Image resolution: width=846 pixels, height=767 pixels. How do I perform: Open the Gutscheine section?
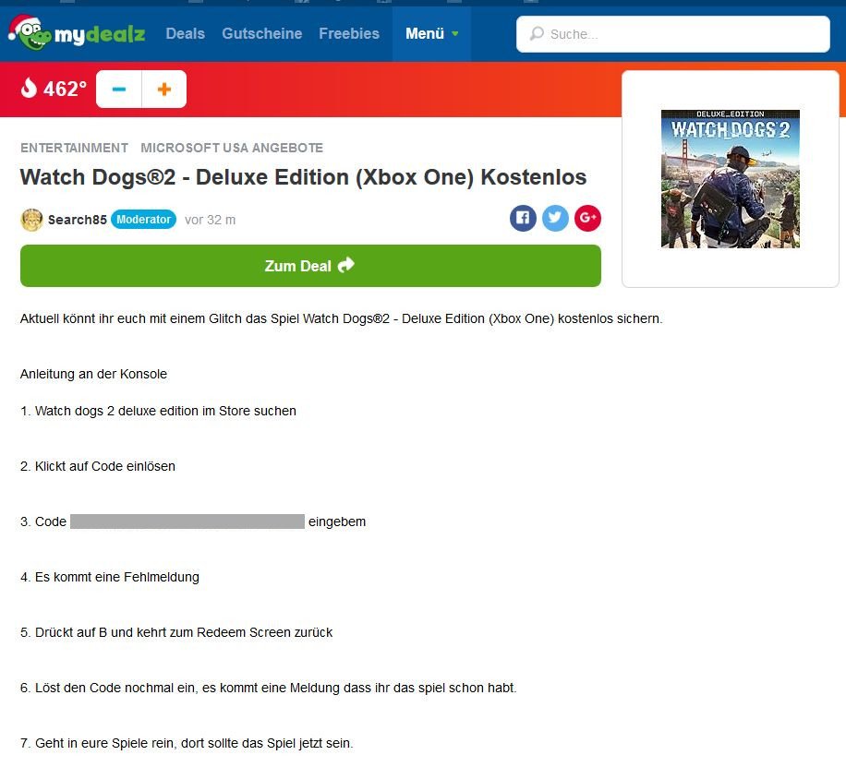click(261, 33)
